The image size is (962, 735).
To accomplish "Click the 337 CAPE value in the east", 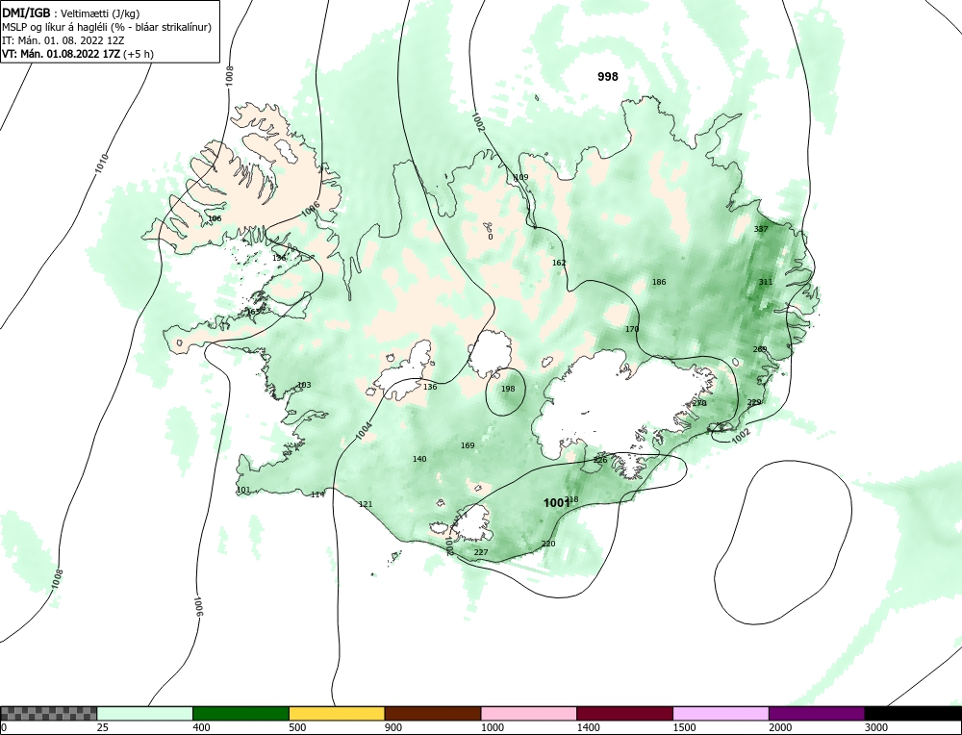I will pyautogui.click(x=761, y=229).
